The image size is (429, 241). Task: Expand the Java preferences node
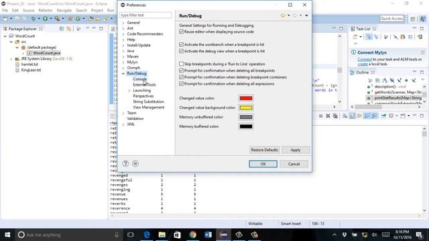click(123, 51)
